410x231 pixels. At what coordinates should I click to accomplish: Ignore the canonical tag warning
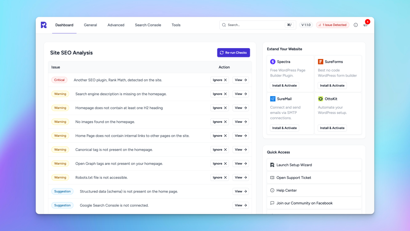[x=220, y=150]
